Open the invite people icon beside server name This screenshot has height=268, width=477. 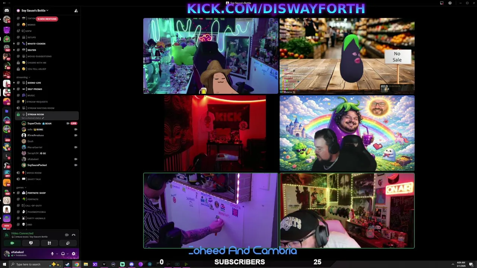(x=76, y=11)
